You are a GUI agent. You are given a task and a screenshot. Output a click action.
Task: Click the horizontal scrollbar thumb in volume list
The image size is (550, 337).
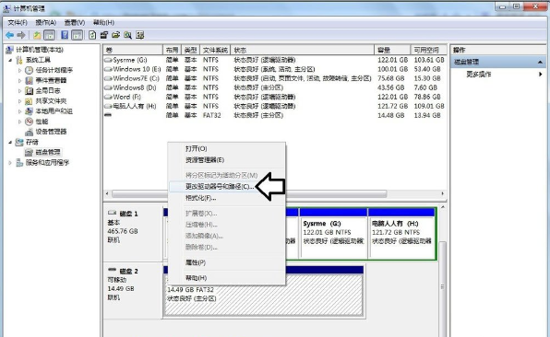coord(249,193)
